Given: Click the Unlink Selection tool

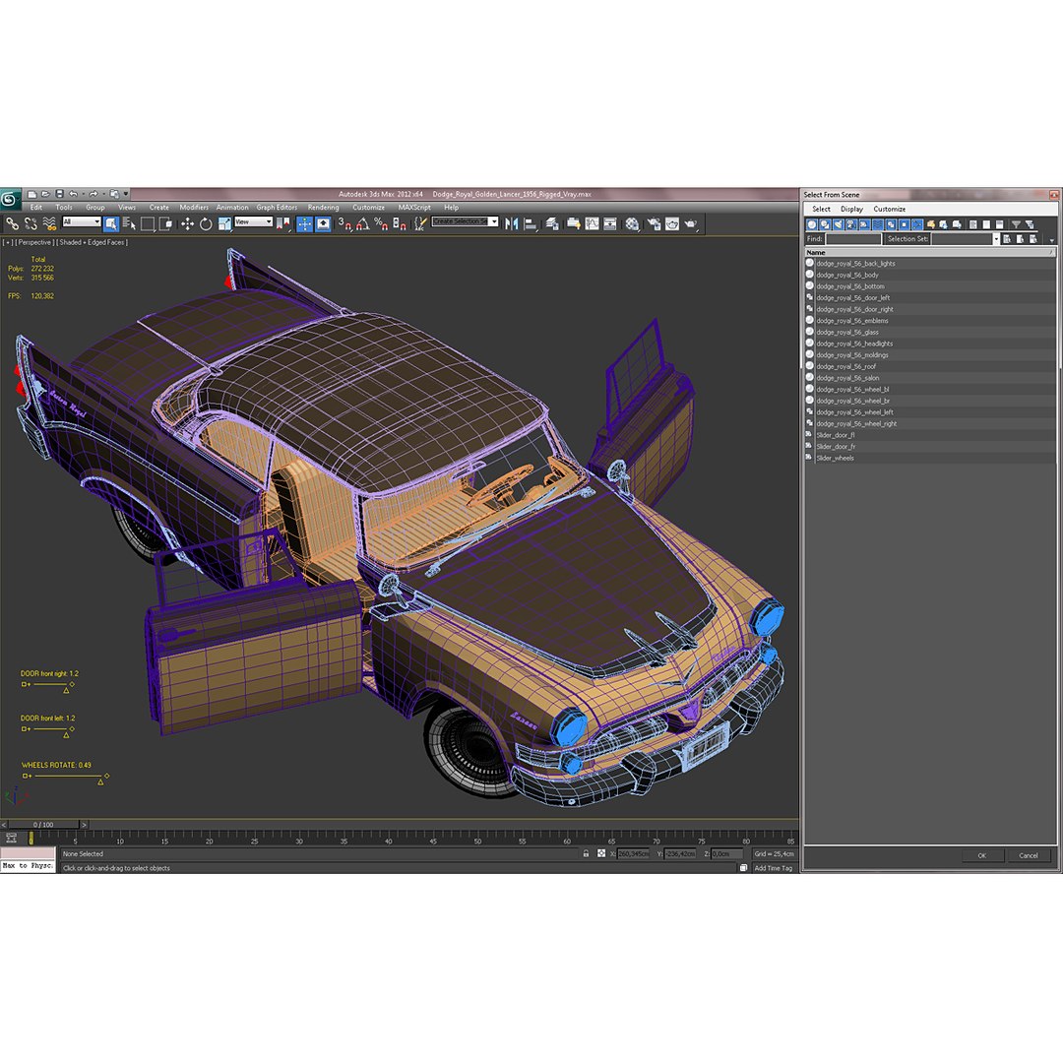Looking at the screenshot, I should (x=31, y=223).
